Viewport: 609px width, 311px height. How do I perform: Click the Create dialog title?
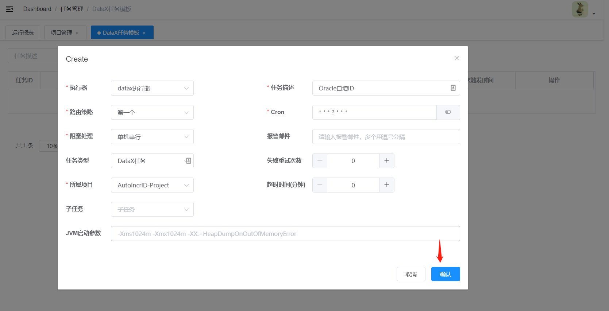coord(77,59)
